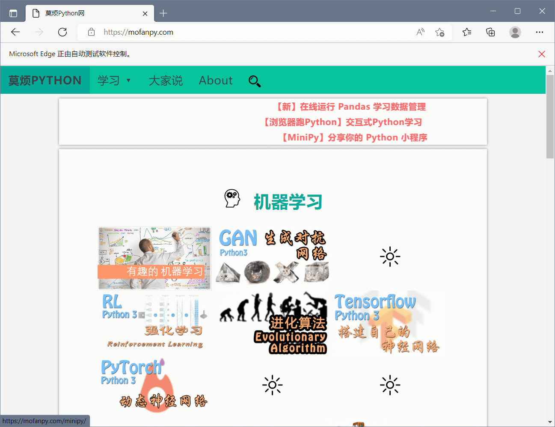Open RL 强化学习 course thumbnail

click(154, 322)
